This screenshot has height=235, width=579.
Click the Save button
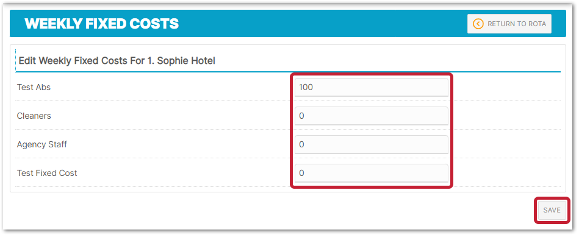pos(552,210)
